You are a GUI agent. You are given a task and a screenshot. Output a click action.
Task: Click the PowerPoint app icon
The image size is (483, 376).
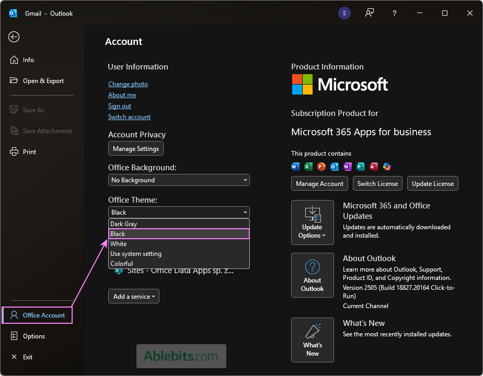click(321, 167)
